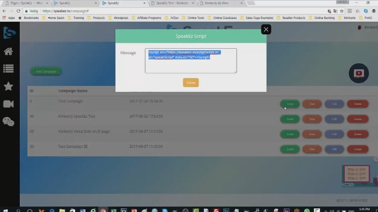The height and width of the screenshot is (212, 378).
Task: Click the SpeakEz logo in sidebar
Action: 9,33
